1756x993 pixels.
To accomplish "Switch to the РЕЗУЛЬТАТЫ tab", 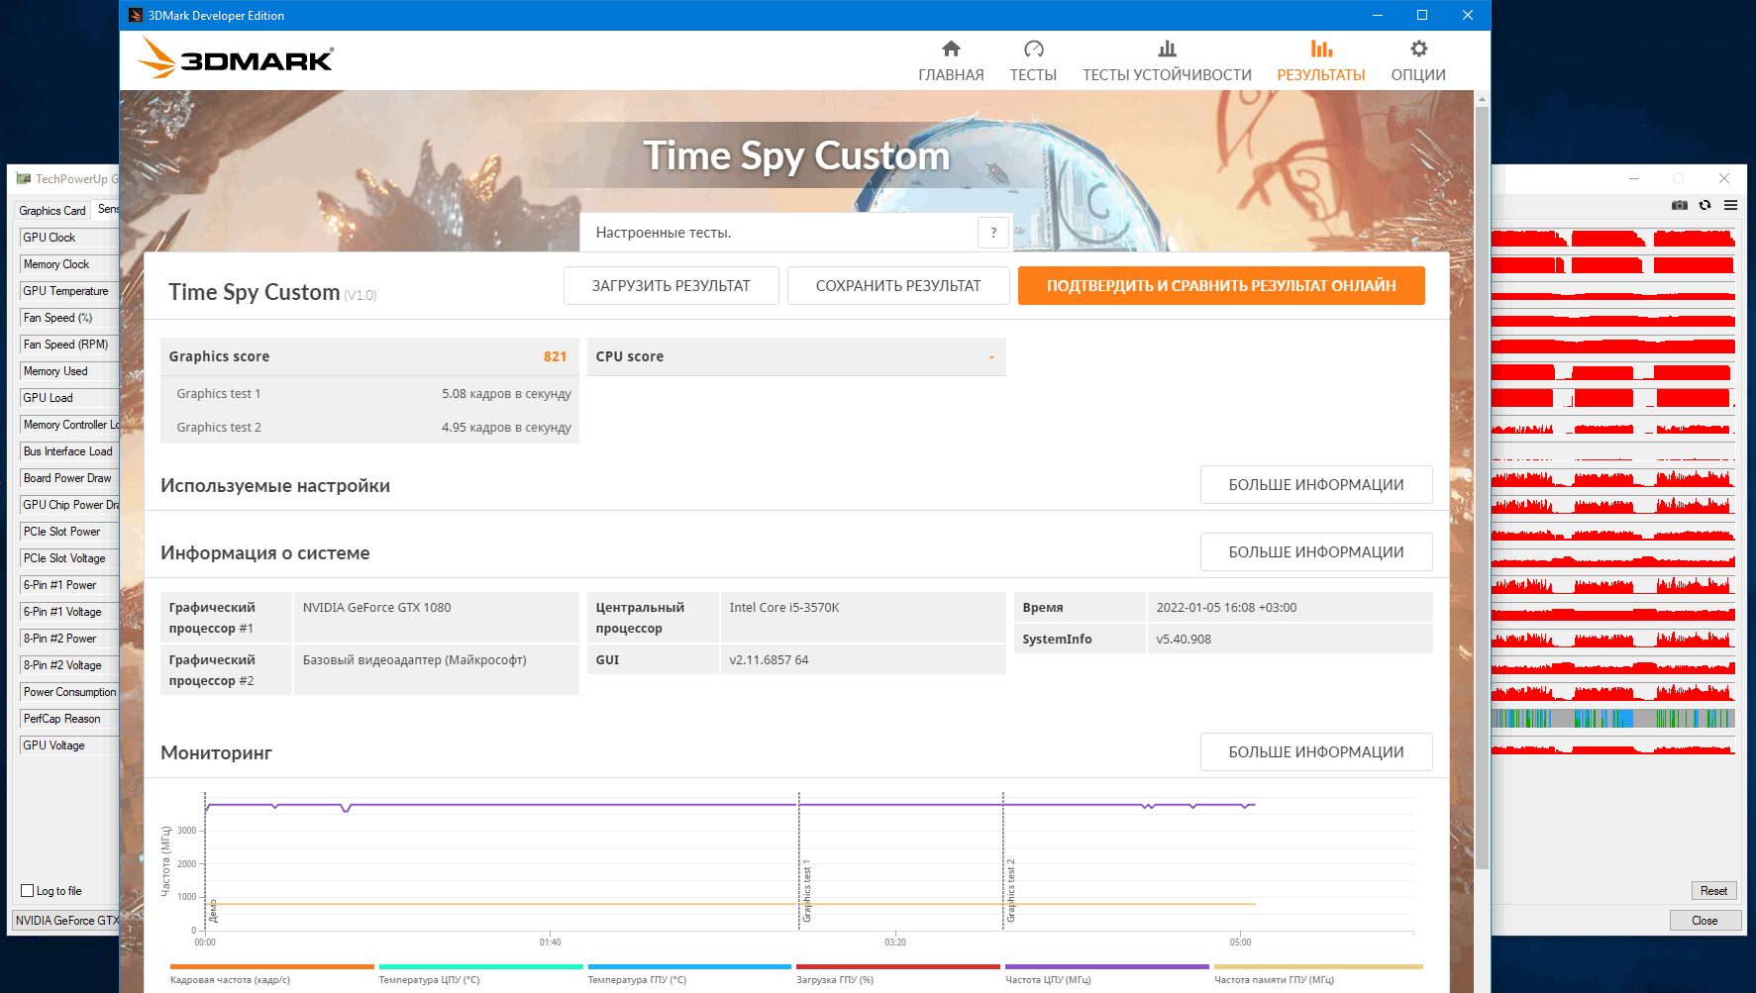I will pos(1320,60).
